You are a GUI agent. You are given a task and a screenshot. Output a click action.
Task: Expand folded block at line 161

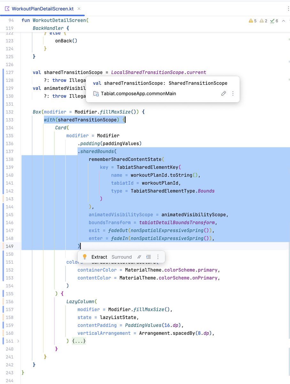point(18,341)
